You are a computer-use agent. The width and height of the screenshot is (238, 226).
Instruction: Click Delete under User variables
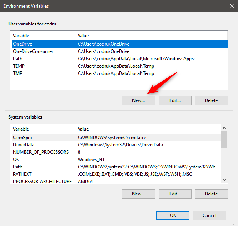click(x=211, y=100)
